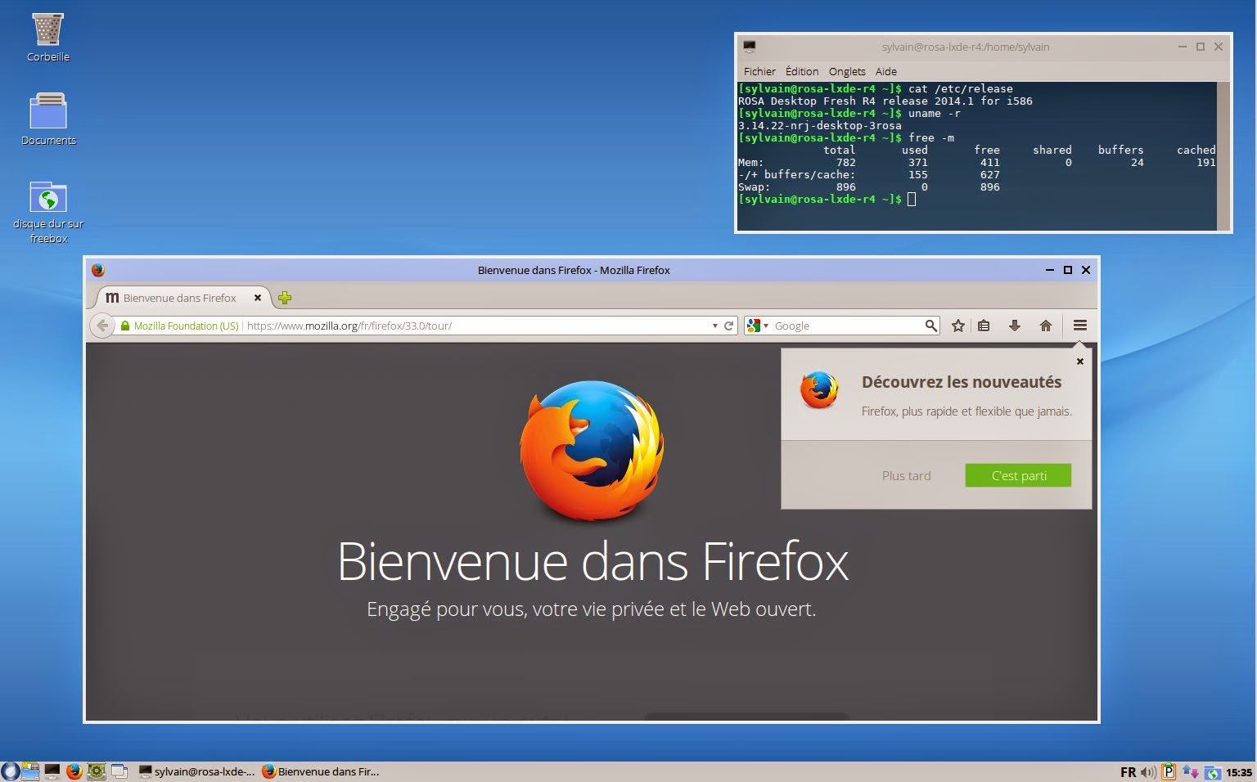Open the Aide menu in terminal
Image resolution: width=1257 pixels, height=782 pixels.
(x=886, y=71)
